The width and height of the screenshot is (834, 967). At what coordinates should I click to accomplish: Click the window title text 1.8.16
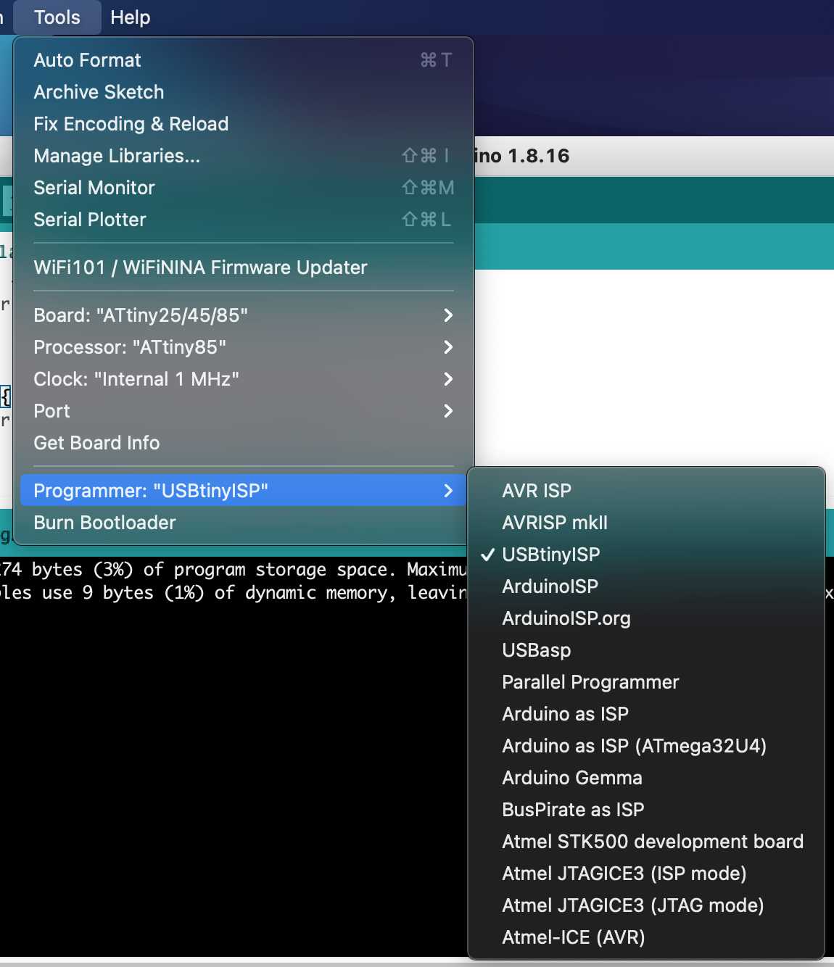(539, 156)
